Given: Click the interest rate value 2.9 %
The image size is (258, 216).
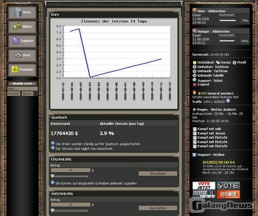Looking at the screenshot, I should click(x=107, y=133).
